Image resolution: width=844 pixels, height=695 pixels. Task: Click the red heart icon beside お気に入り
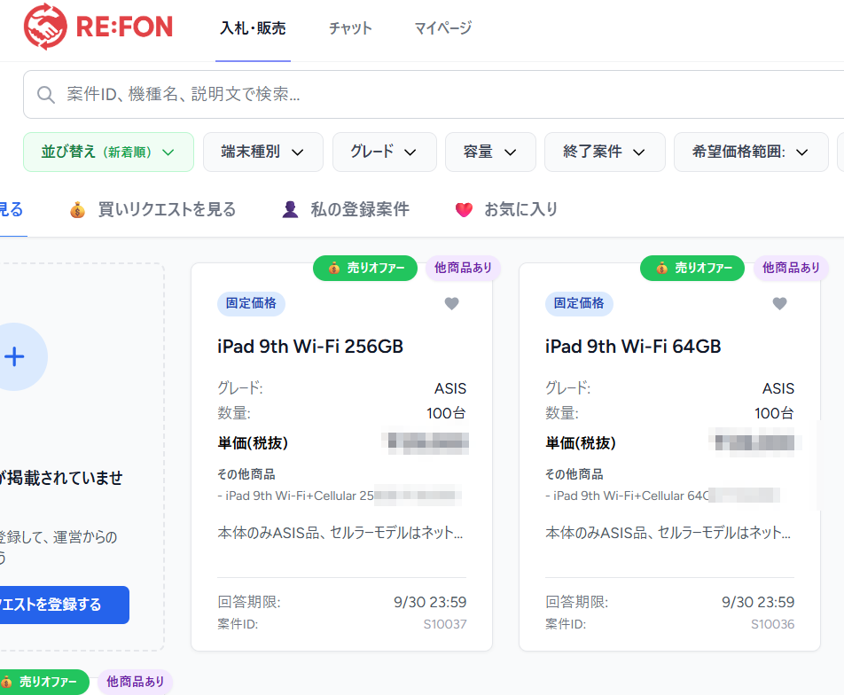click(464, 209)
